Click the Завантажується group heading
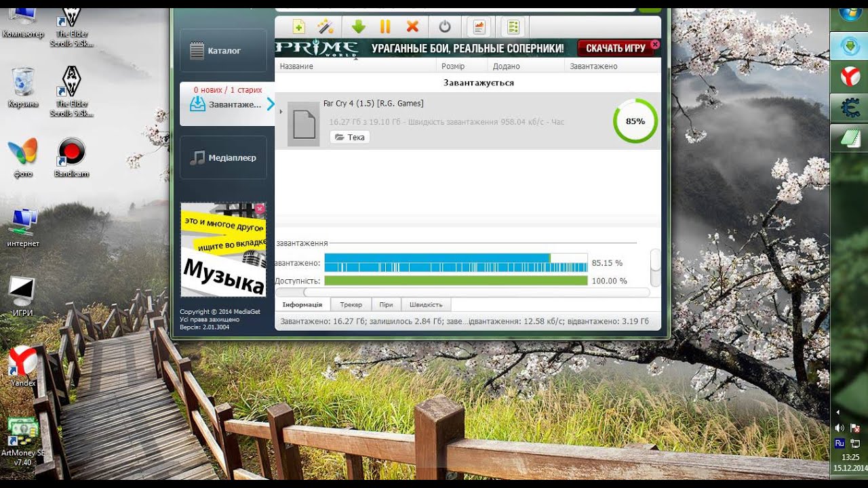 click(x=479, y=83)
